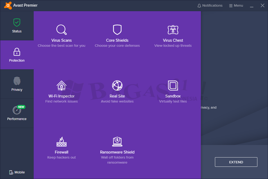
Task: Open the Sandbox square icon
Action: [x=173, y=86]
